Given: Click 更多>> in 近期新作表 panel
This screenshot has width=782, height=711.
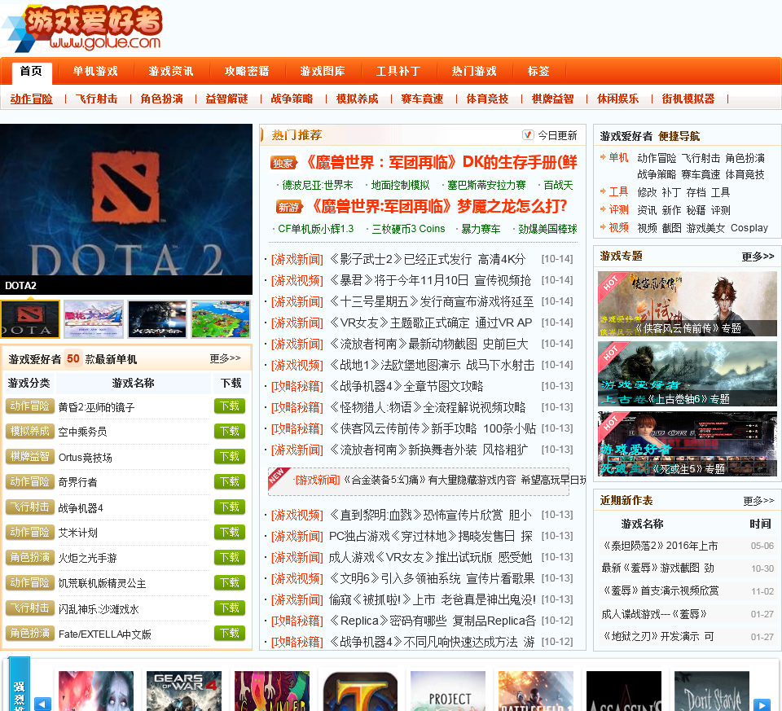Looking at the screenshot, I should (758, 501).
